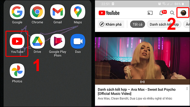The image size is (190, 107).
Task: Launch the Chrome browser app
Action: pyautogui.click(x=37, y=12)
